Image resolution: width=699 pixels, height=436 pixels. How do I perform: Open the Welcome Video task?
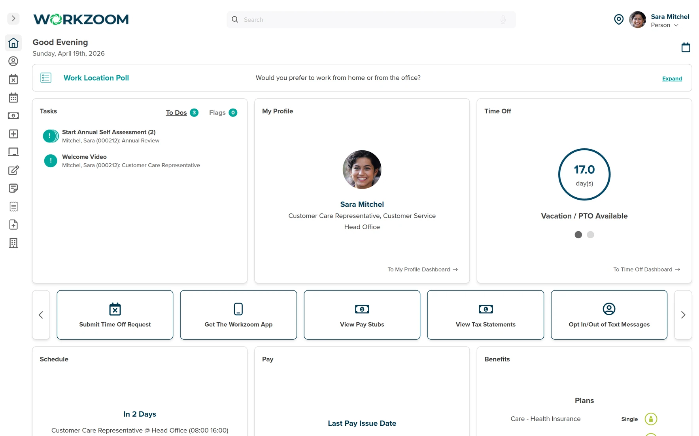(84, 157)
